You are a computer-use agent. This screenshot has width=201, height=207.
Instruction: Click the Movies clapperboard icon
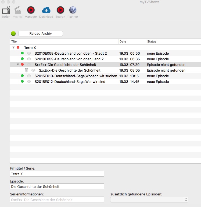pos(18,10)
